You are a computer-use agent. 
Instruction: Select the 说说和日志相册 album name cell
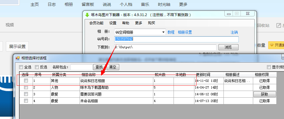(117, 81)
